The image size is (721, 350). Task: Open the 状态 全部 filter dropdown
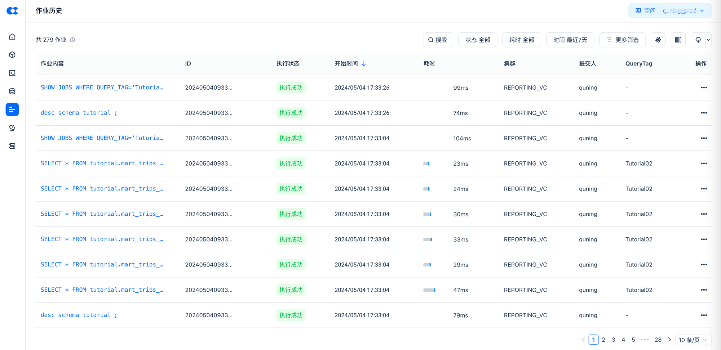click(x=477, y=40)
